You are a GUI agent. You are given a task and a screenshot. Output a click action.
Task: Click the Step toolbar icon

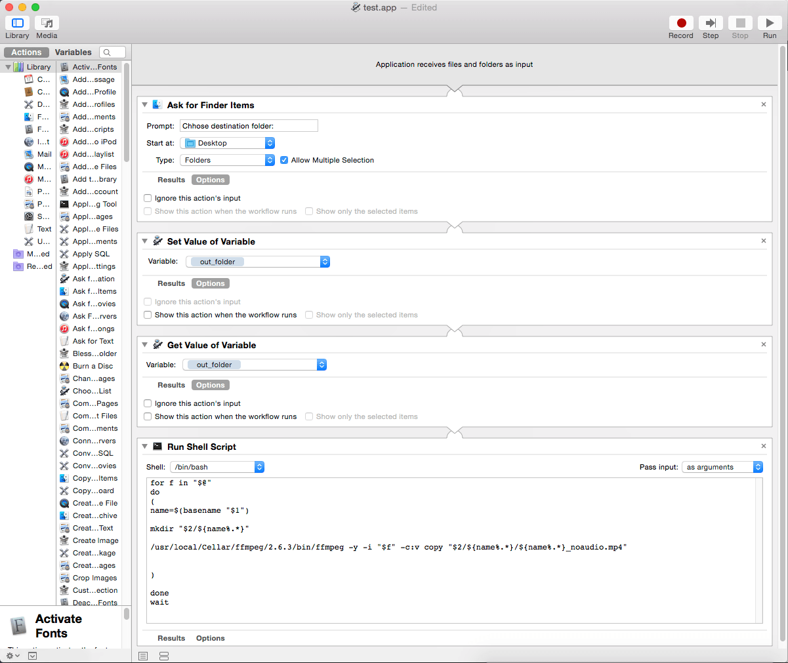pos(711,23)
